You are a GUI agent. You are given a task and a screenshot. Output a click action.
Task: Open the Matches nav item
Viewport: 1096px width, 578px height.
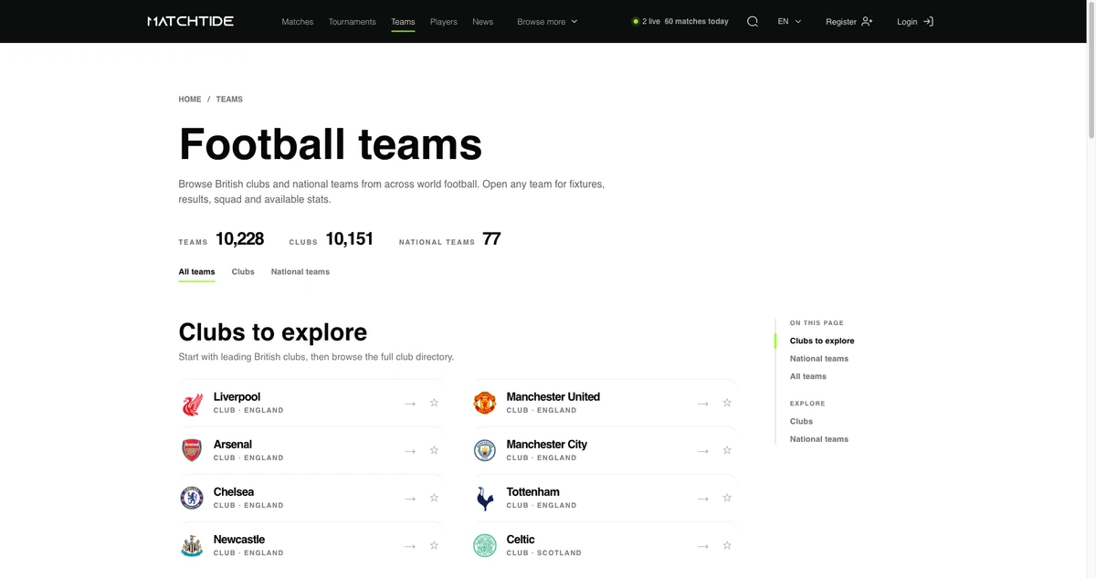point(298,22)
